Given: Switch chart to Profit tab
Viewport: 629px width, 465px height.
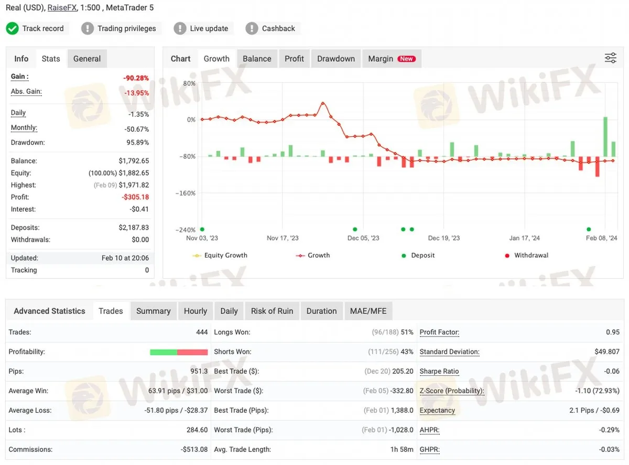Looking at the screenshot, I should coord(294,59).
